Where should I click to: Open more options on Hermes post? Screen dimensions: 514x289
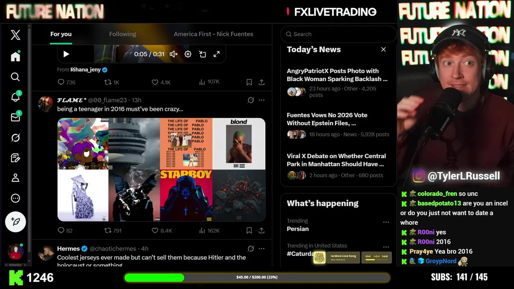point(261,248)
